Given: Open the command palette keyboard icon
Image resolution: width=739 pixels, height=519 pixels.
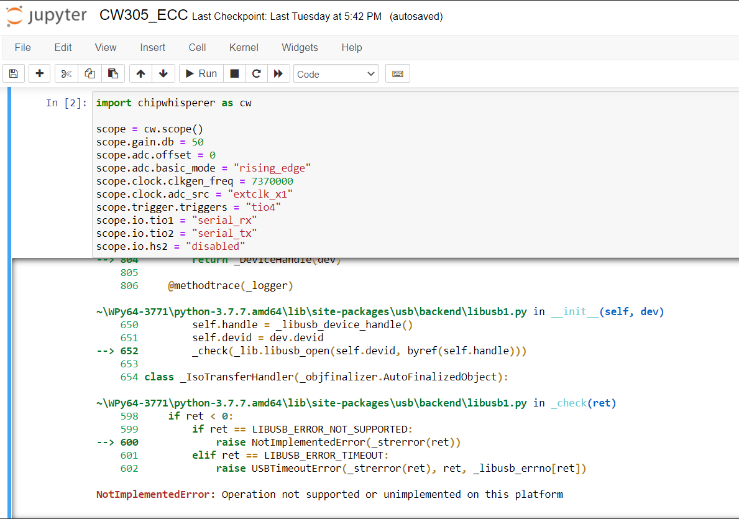Looking at the screenshot, I should (x=398, y=73).
